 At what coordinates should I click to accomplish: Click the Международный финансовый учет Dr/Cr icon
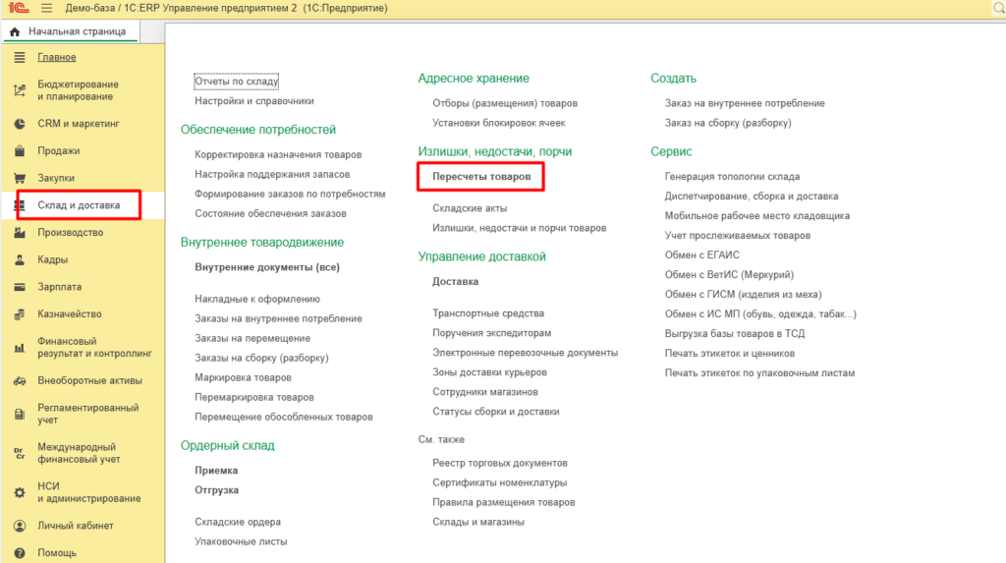(20, 453)
